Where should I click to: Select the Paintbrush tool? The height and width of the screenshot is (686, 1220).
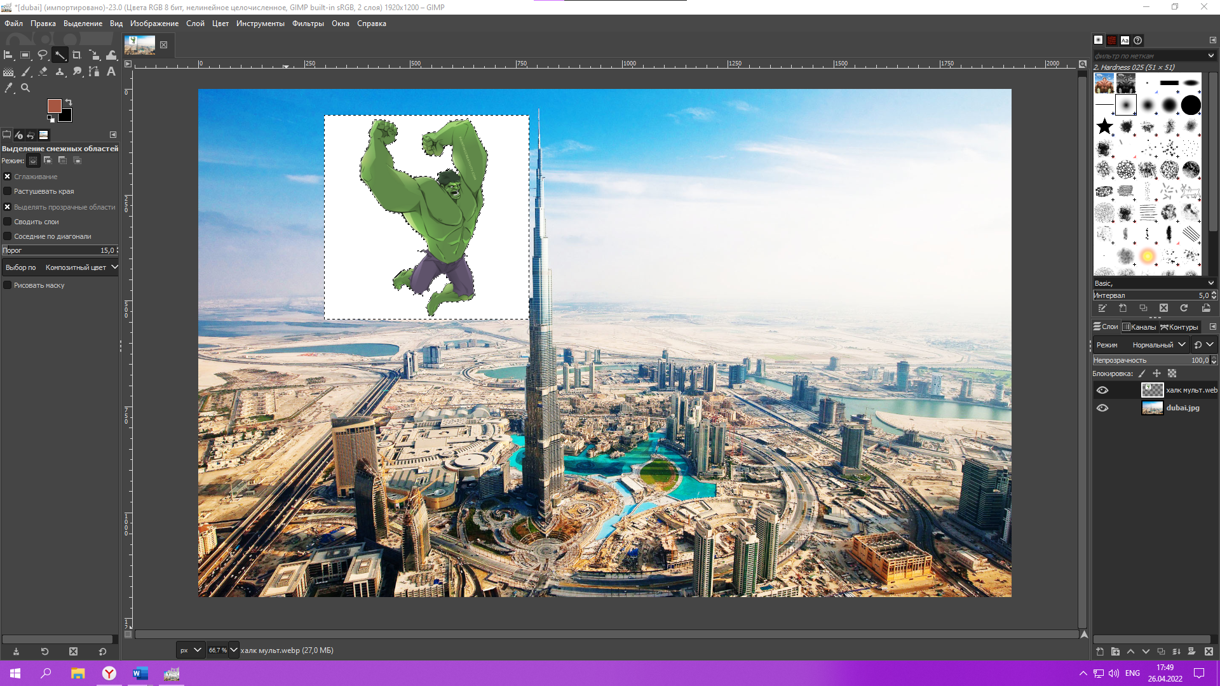tap(25, 72)
